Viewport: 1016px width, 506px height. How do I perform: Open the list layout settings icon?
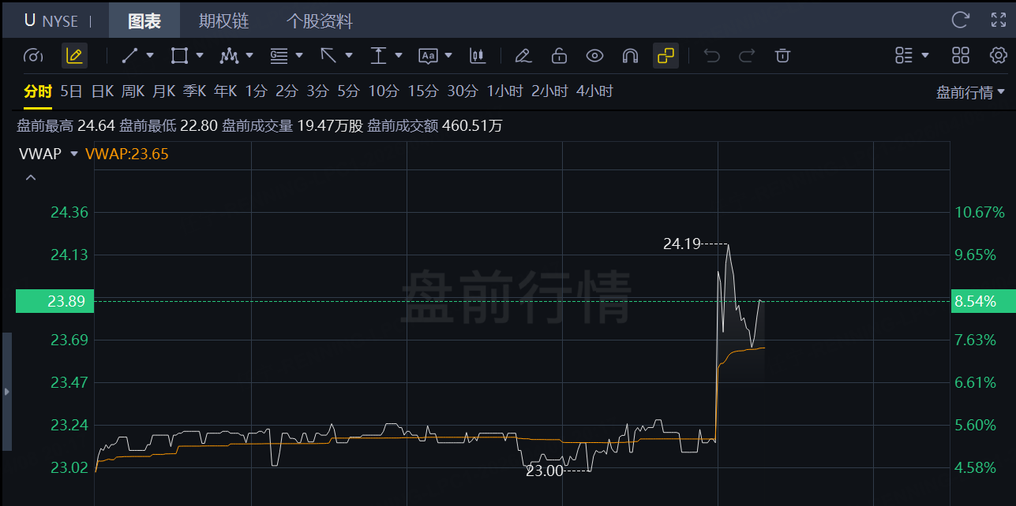(x=904, y=55)
